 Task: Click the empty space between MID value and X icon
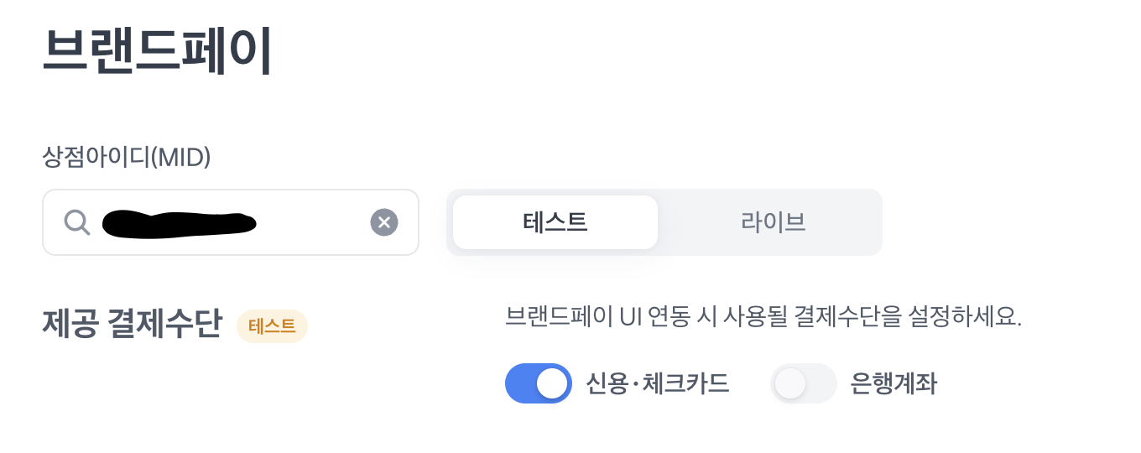[313, 222]
